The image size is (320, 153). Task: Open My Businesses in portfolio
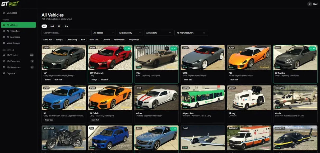point(18,67)
